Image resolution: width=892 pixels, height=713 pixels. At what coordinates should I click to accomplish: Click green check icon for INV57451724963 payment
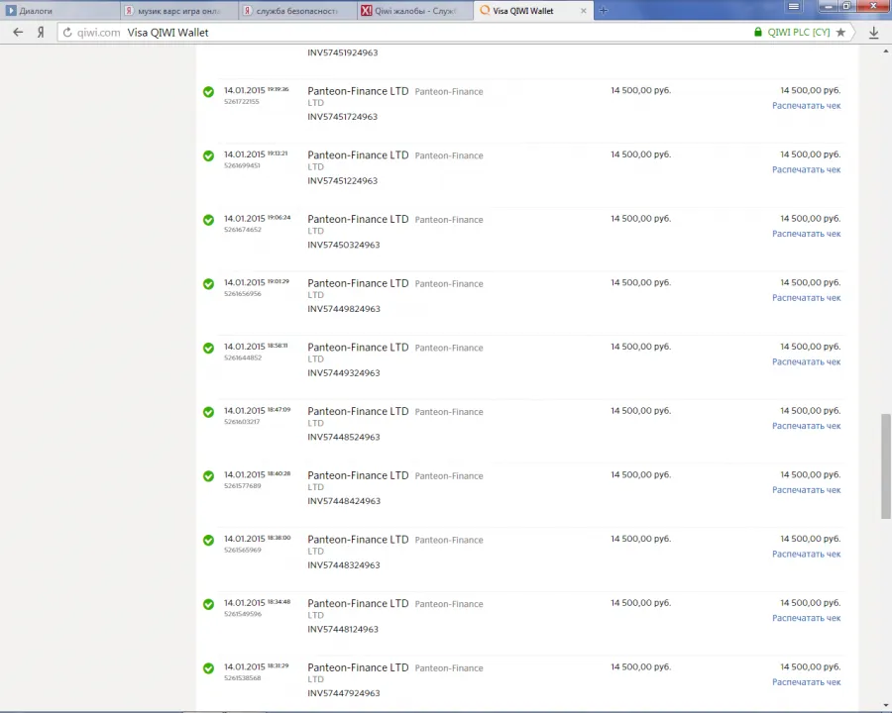pos(209,91)
